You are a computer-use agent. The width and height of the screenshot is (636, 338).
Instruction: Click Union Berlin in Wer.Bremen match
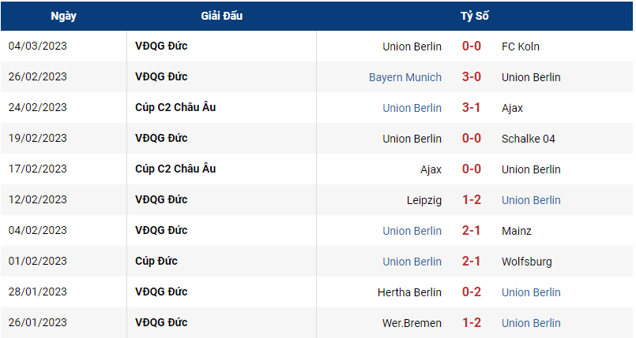click(x=531, y=323)
